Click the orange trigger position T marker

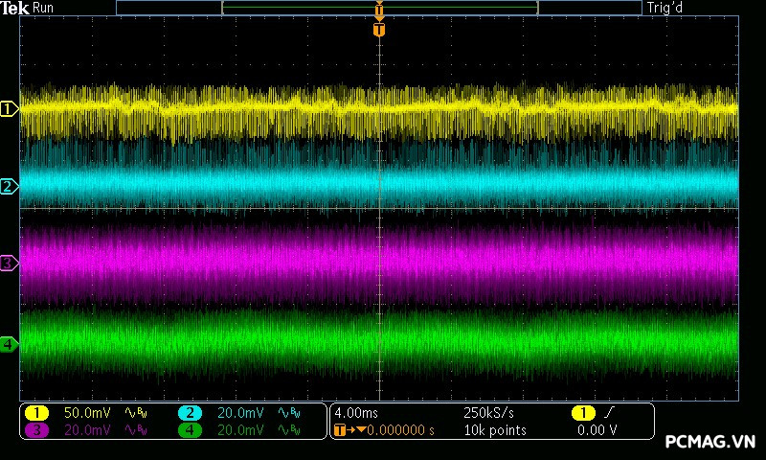pyautogui.click(x=379, y=30)
